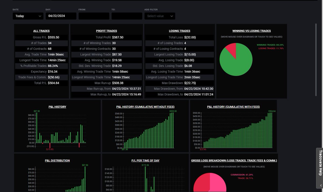Click the Day field showing 04/22/2024
The width and height of the screenshot is (323, 192).
point(61,16)
